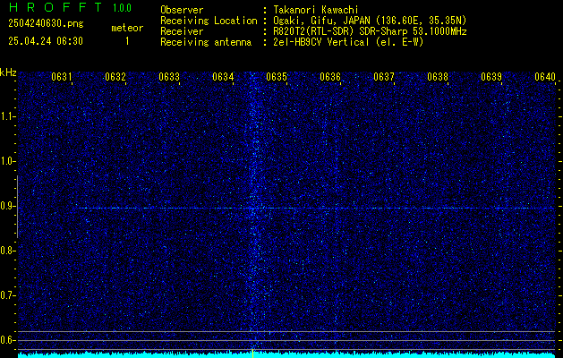Click frequency axis label 0.8
Viewport: 563px width, 358px height.
[x=7, y=251]
